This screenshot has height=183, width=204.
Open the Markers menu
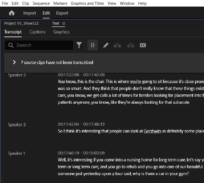[60, 3]
